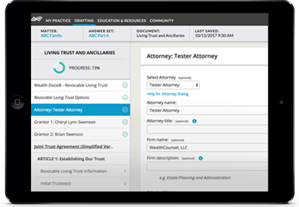Expand Article 1: Establishing Our Trust
This screenshot has width=299, height=207.
(x=71, y=159)
